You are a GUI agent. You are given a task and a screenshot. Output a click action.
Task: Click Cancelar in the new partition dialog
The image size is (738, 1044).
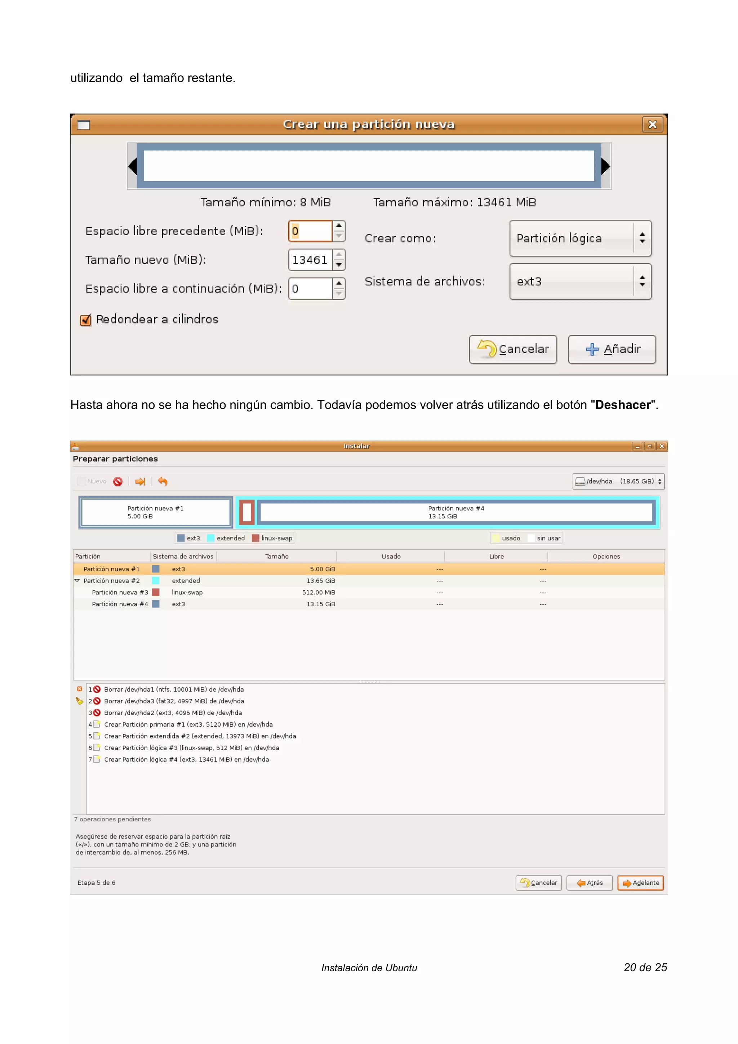coord(513,349)
